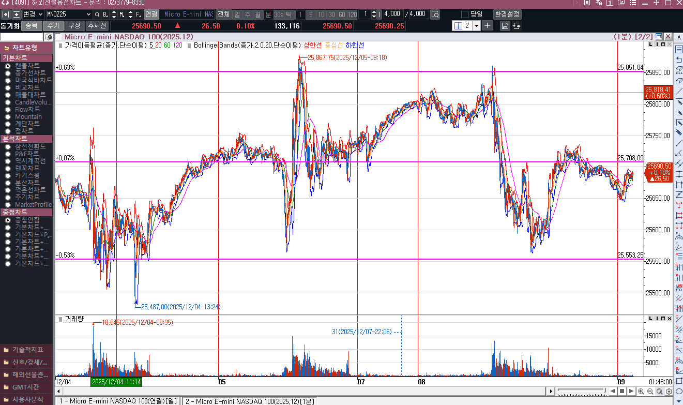Viewport: 683px width, 405px height.
Task: Click the undo arrow in right toolbar
Action: (679, 59)
